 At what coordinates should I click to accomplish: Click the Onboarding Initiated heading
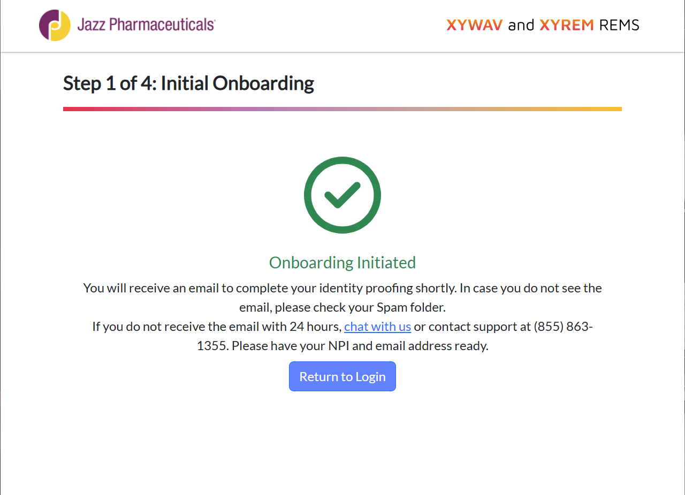click(x=342, y=262)
